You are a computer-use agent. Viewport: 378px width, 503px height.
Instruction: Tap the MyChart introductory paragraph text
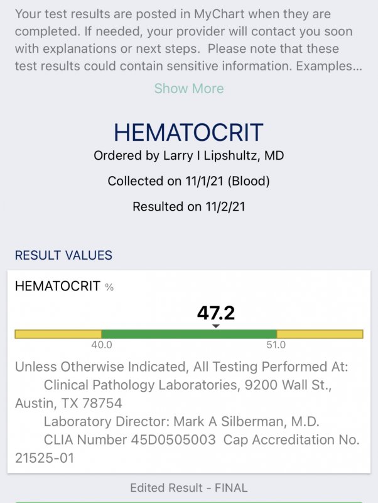pyautogui.click(x=188, y=40)
